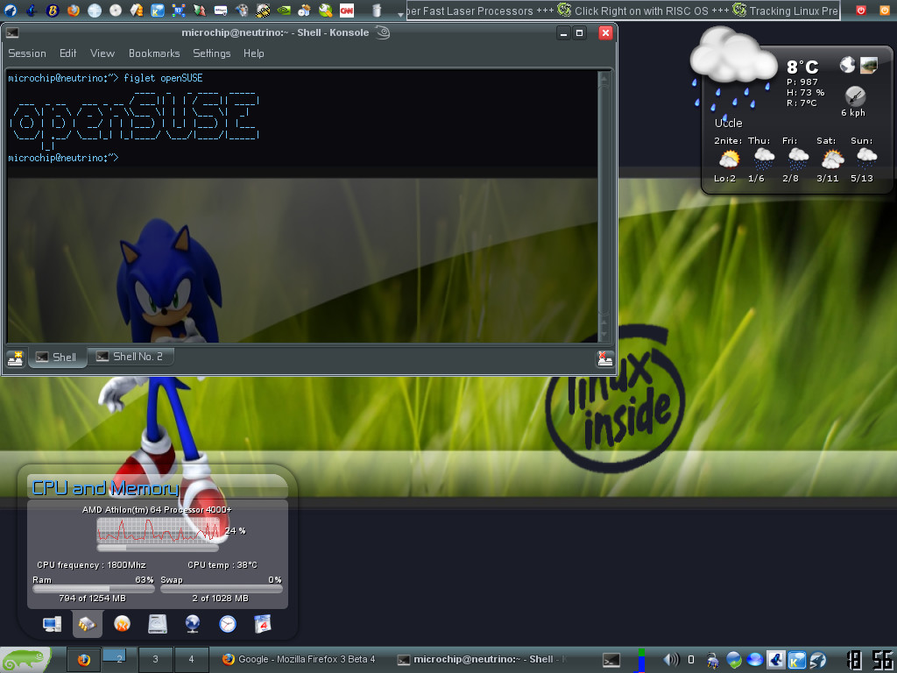897x673 pixels.
Task: Open the trash can icon in top panel
Action: (x=377, y=11)
